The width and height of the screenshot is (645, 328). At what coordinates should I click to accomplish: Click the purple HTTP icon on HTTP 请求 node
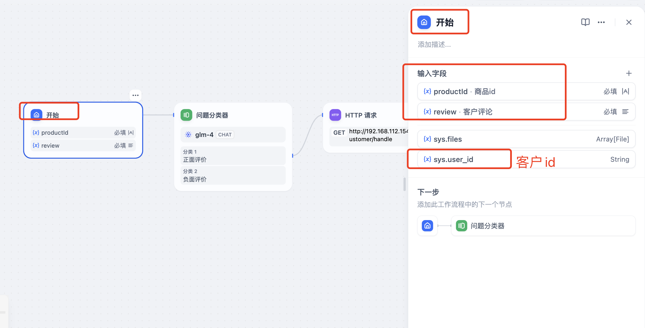click(335, 115)
